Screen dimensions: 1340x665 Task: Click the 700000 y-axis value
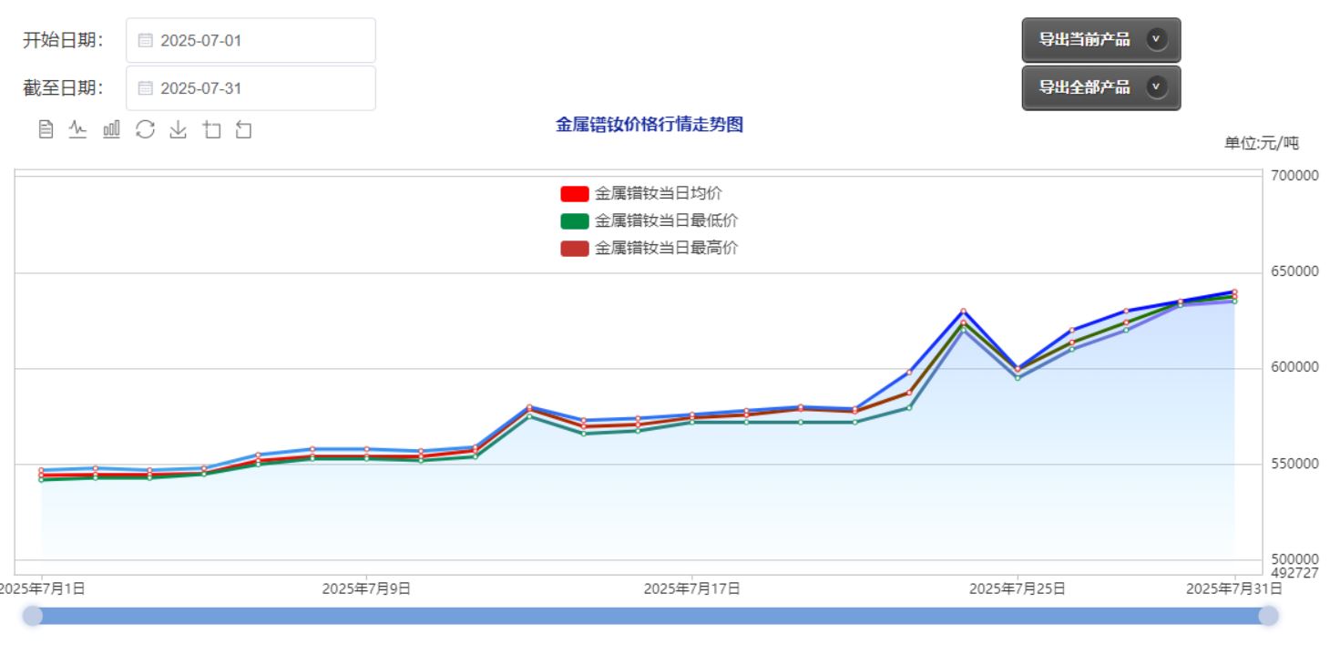point(1294,175)
